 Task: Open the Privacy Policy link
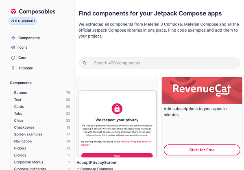click(129, 142)
